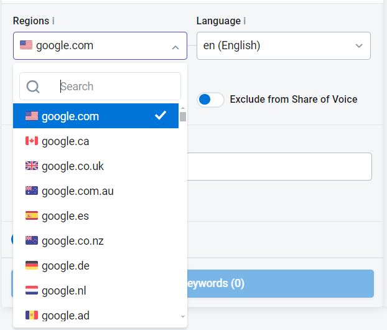Click the Language info icon
387x330 pixels.
245,21
